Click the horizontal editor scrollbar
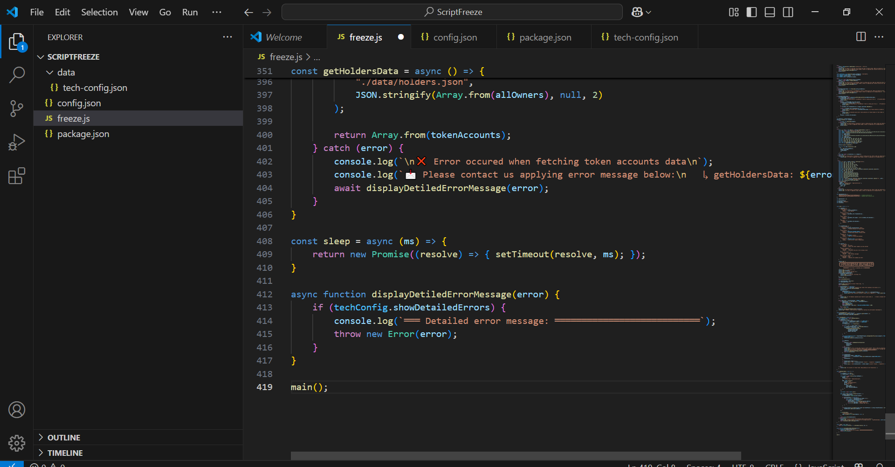Image resolution: width=895 pixels, height=467 pixels. (516, 455)
